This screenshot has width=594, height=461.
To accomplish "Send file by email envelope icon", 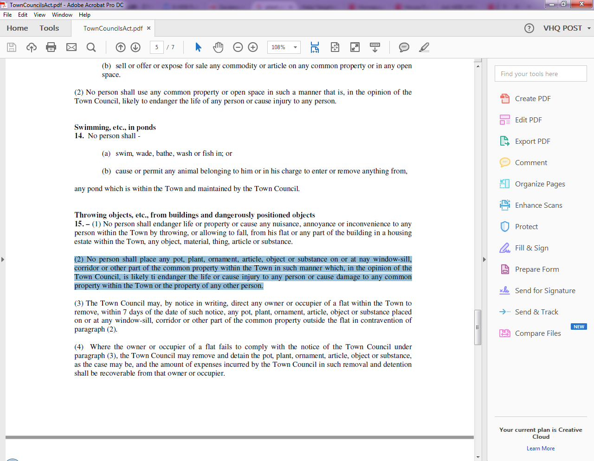I will [71, 47].
